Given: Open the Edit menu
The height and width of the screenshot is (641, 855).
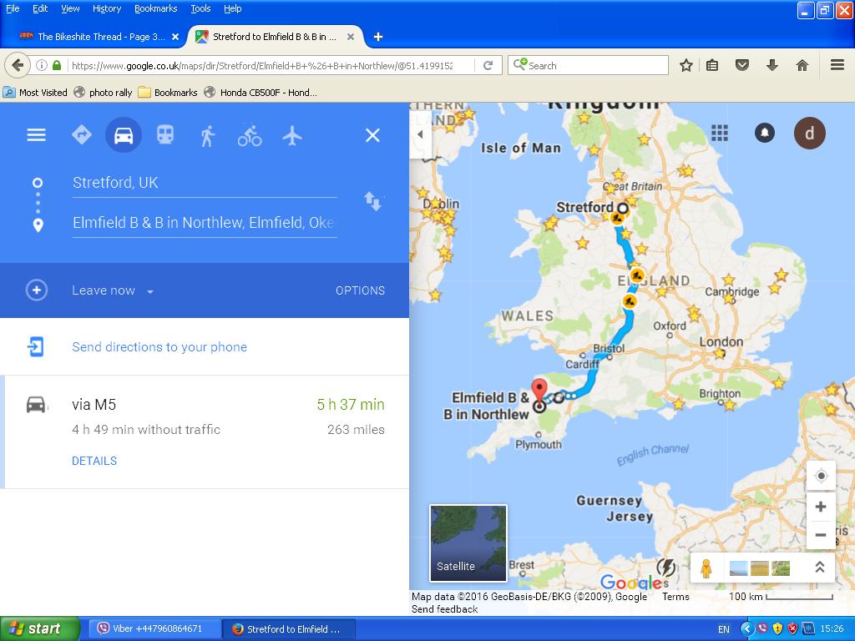Looking at the screenshot, I should tap(40, 8).
